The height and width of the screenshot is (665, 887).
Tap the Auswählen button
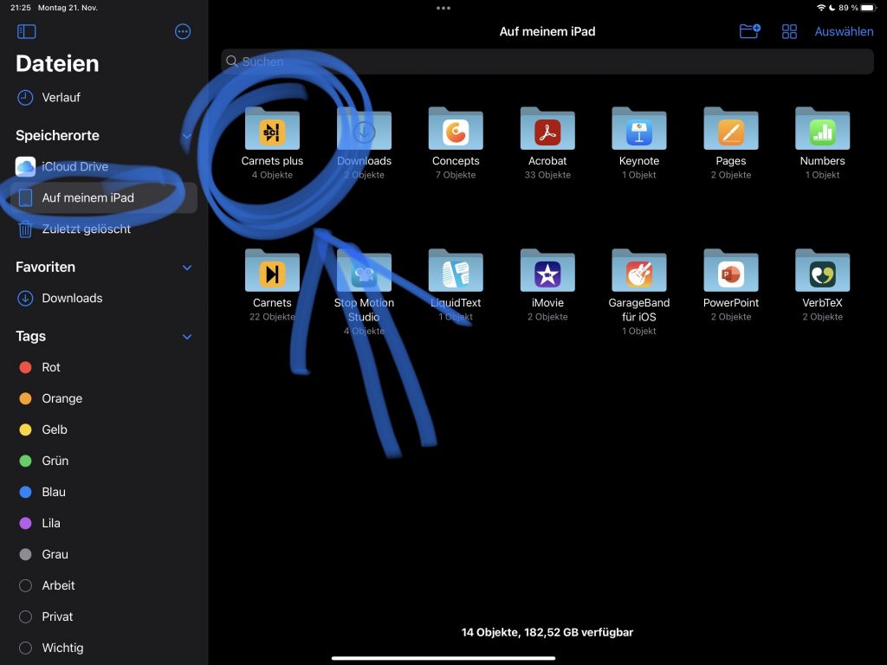pyautogui.click(x=844, y=32)
